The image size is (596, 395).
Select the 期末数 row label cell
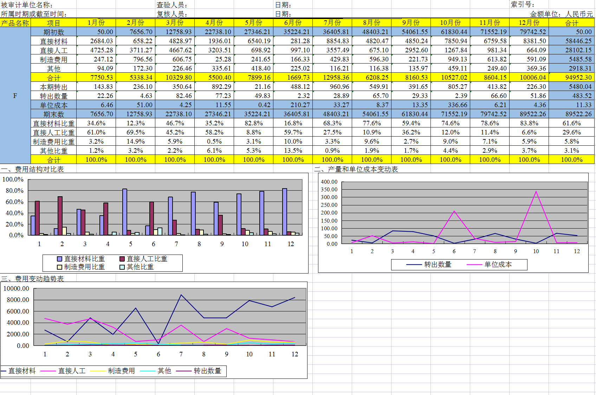(53, 114)
